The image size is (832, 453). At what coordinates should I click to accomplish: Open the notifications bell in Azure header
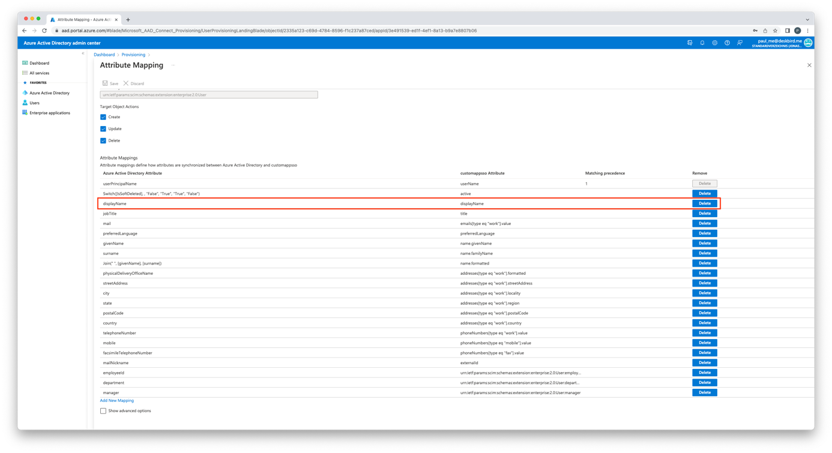tap(702, 43)
